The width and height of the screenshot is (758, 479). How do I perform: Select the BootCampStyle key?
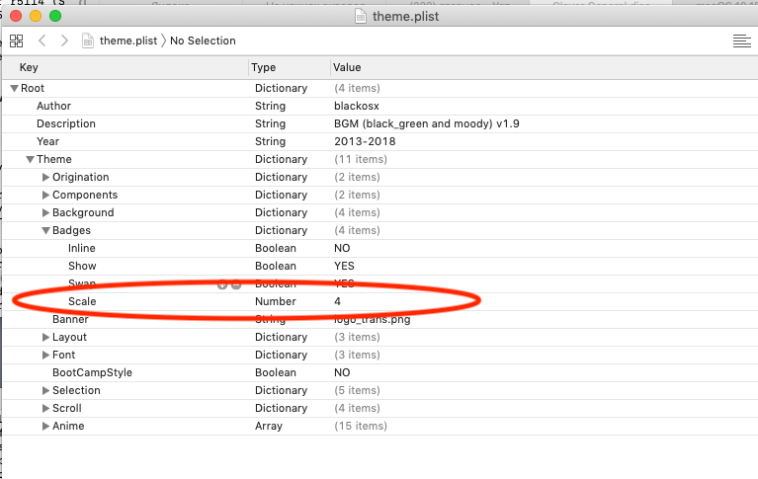pos(92,372)
